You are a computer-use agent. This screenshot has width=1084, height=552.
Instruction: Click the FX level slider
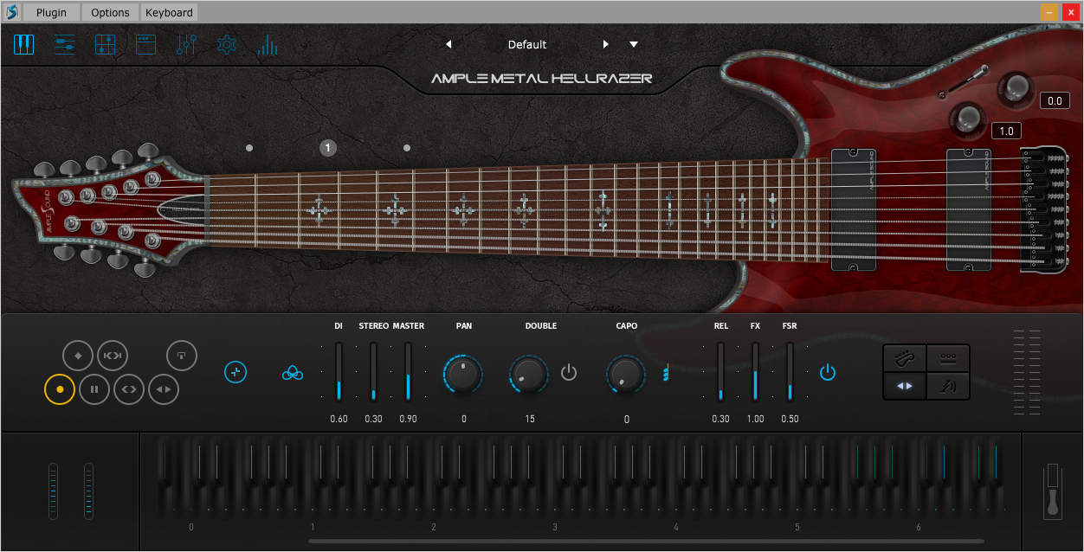[x=755, y=371]
